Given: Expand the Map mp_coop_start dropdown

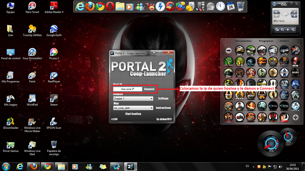Looking at the screenshot, I should point(133,108).
